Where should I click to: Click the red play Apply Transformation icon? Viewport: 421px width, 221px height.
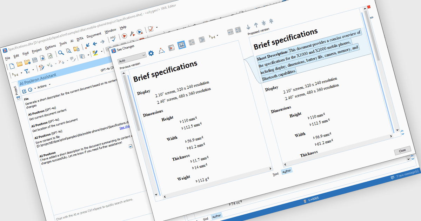(x=124, y=36)
